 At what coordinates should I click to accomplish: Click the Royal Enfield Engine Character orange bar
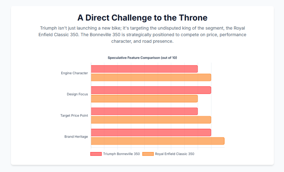pos(151,77)
